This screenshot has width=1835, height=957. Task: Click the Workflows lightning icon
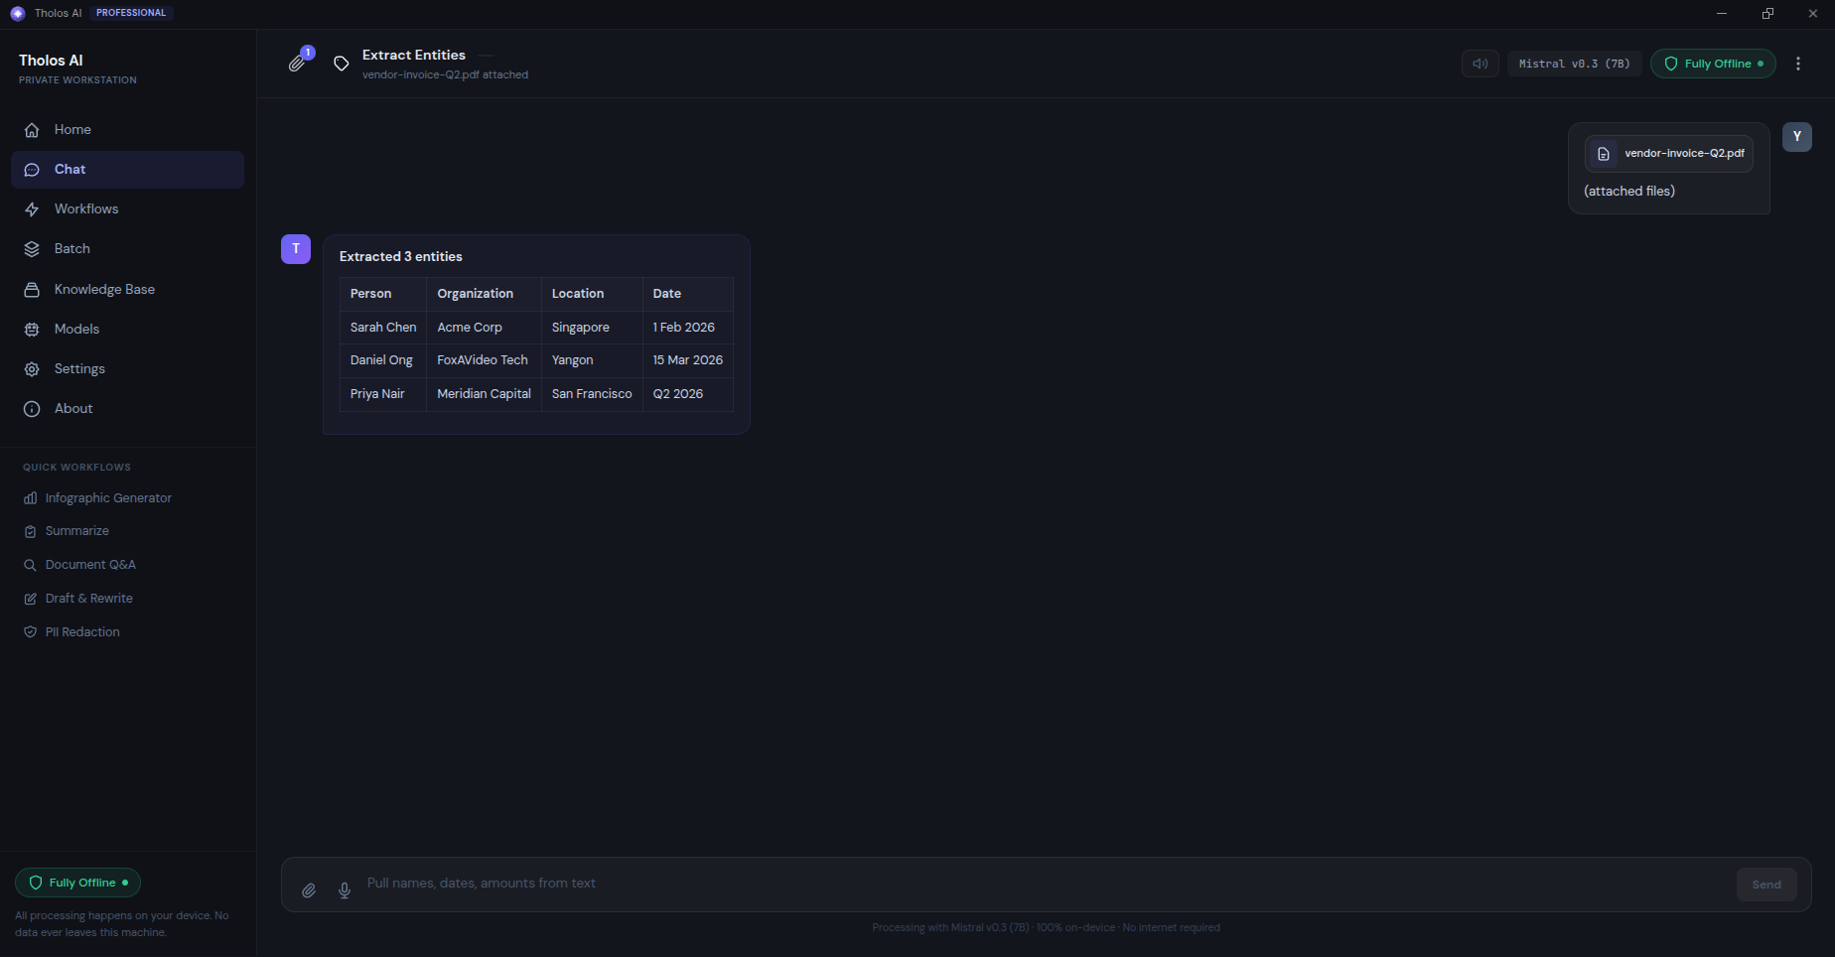pos(32,209)
